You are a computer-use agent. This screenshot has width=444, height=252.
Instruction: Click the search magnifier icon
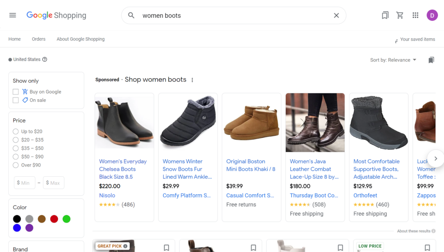[x=131, y=15]
